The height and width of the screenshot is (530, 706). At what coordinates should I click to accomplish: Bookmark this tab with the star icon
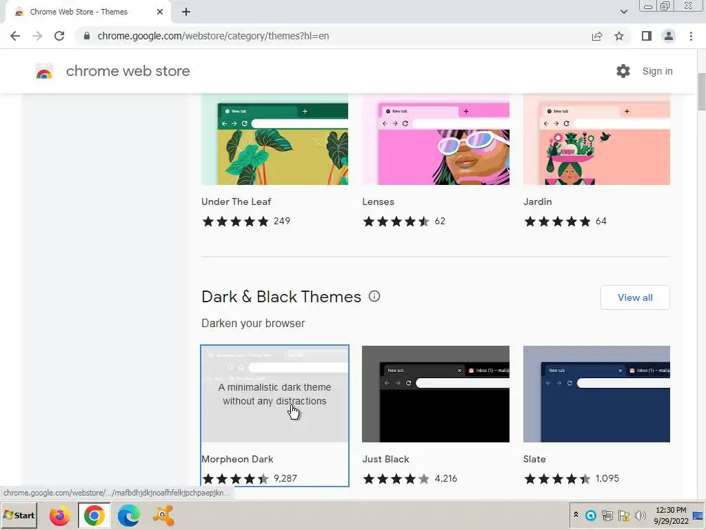click(619, 36)
